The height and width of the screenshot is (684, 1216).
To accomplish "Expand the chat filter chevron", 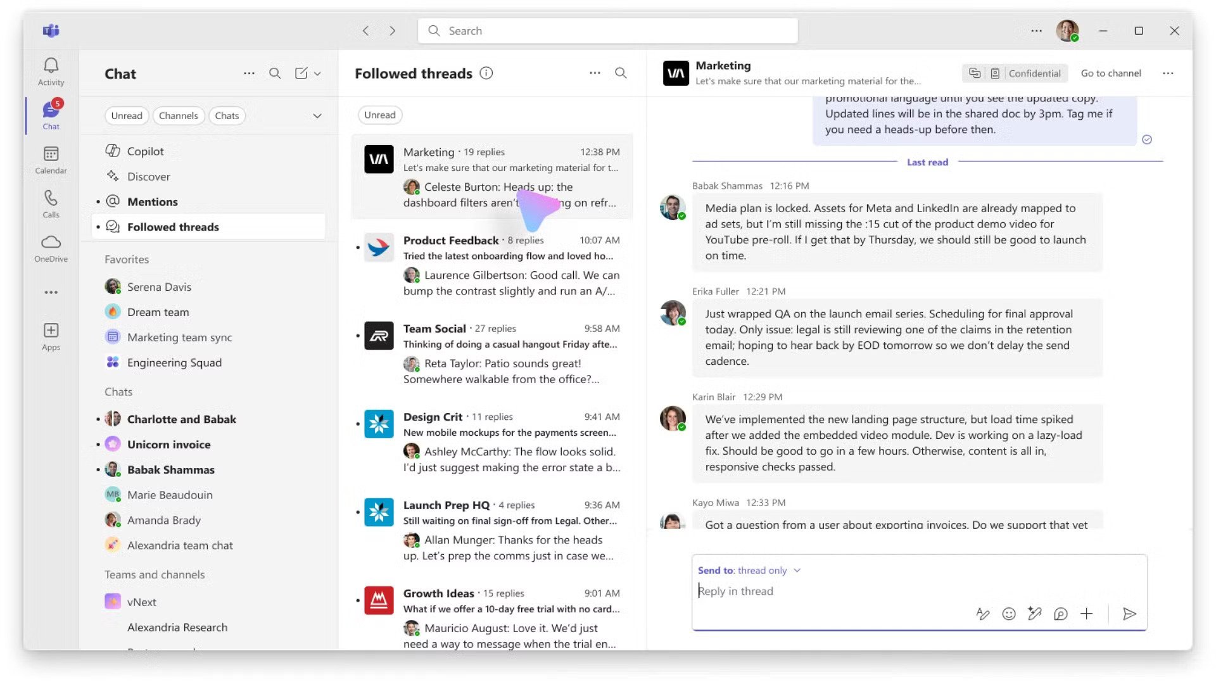I will 317,115.
